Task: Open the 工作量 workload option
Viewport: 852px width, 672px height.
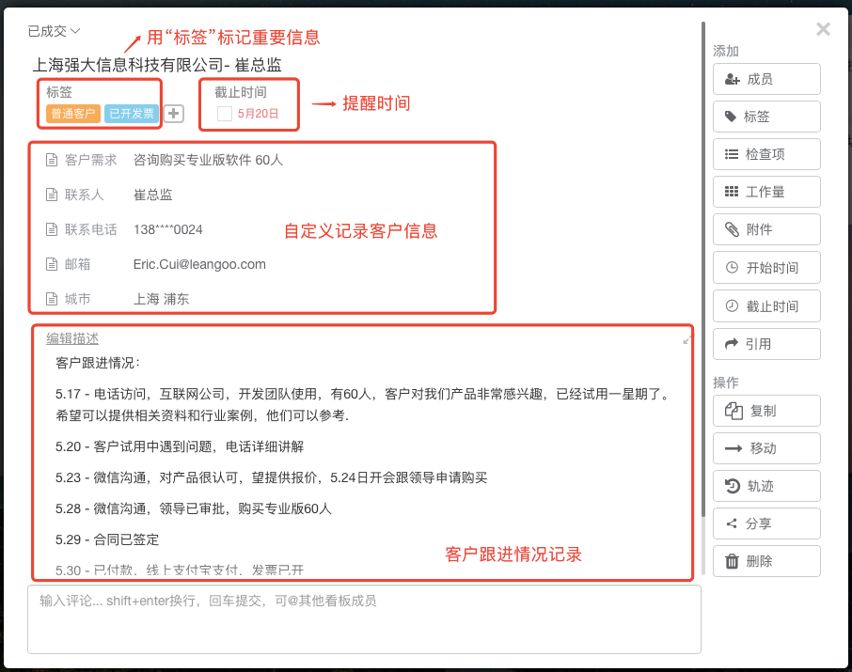Action: [x=766, y=192]
